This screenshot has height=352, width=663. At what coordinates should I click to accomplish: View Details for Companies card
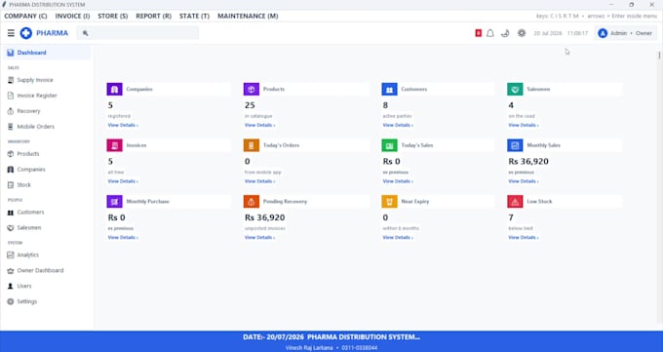(123, 125)
